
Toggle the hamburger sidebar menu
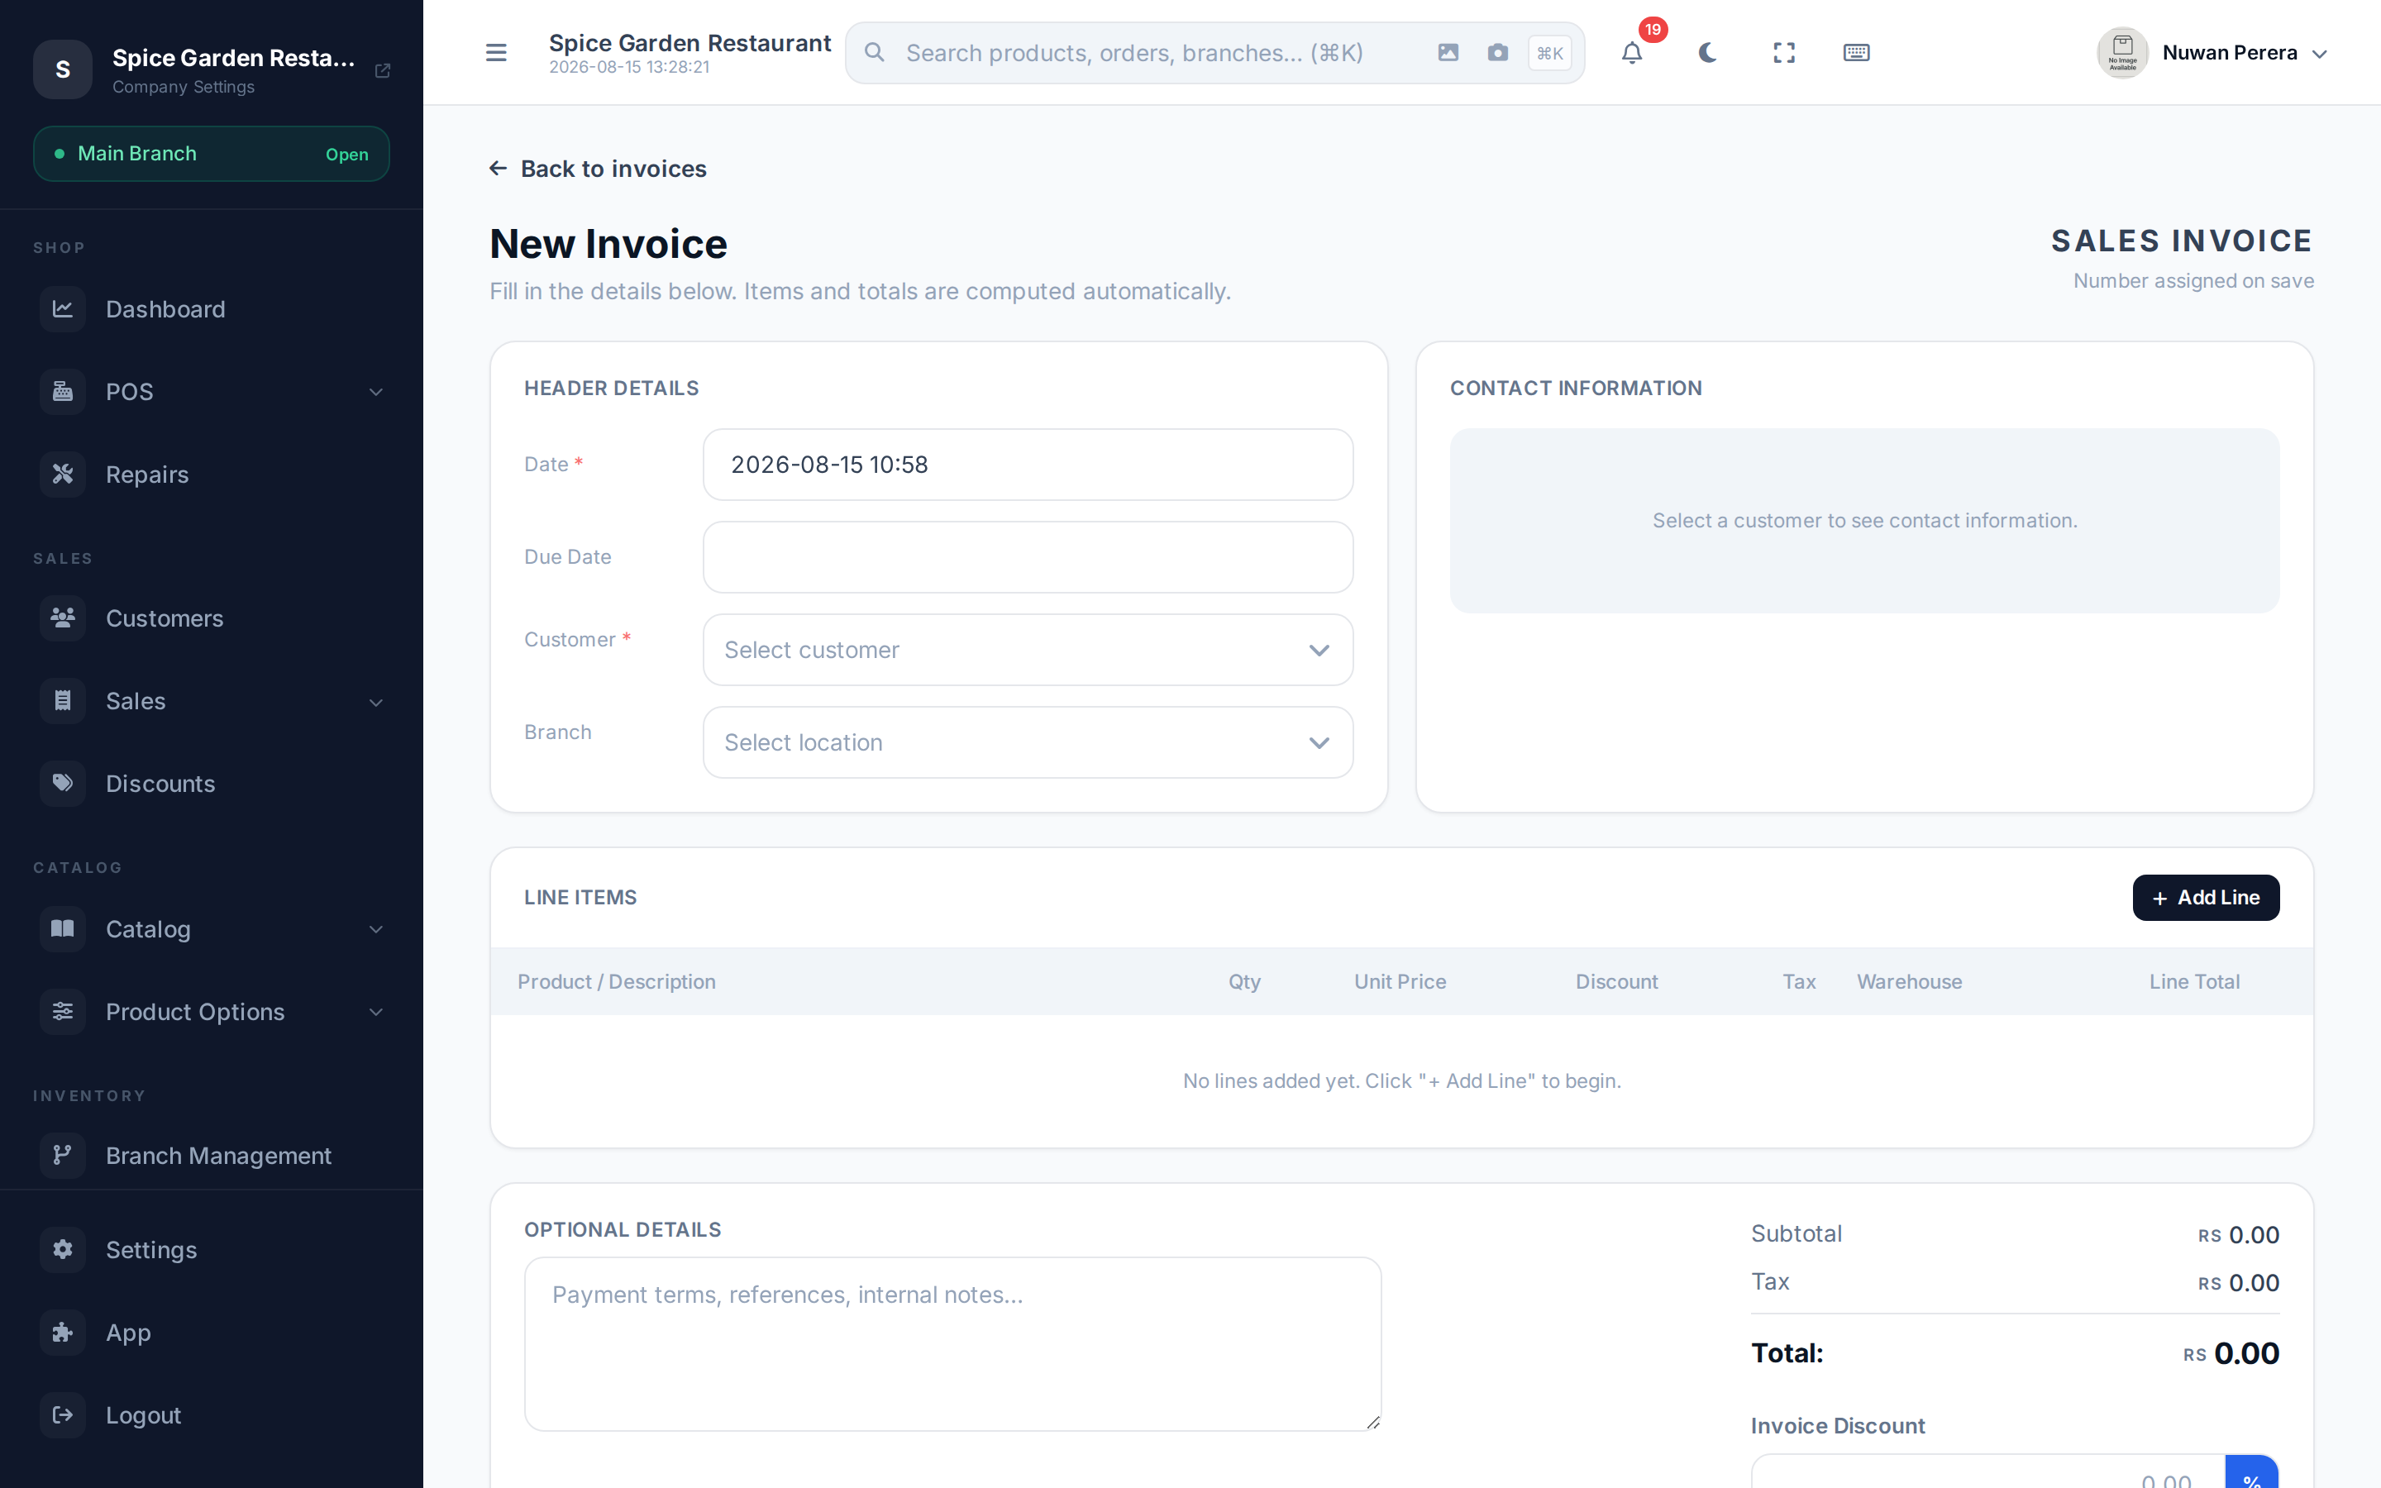coord(496,52)
